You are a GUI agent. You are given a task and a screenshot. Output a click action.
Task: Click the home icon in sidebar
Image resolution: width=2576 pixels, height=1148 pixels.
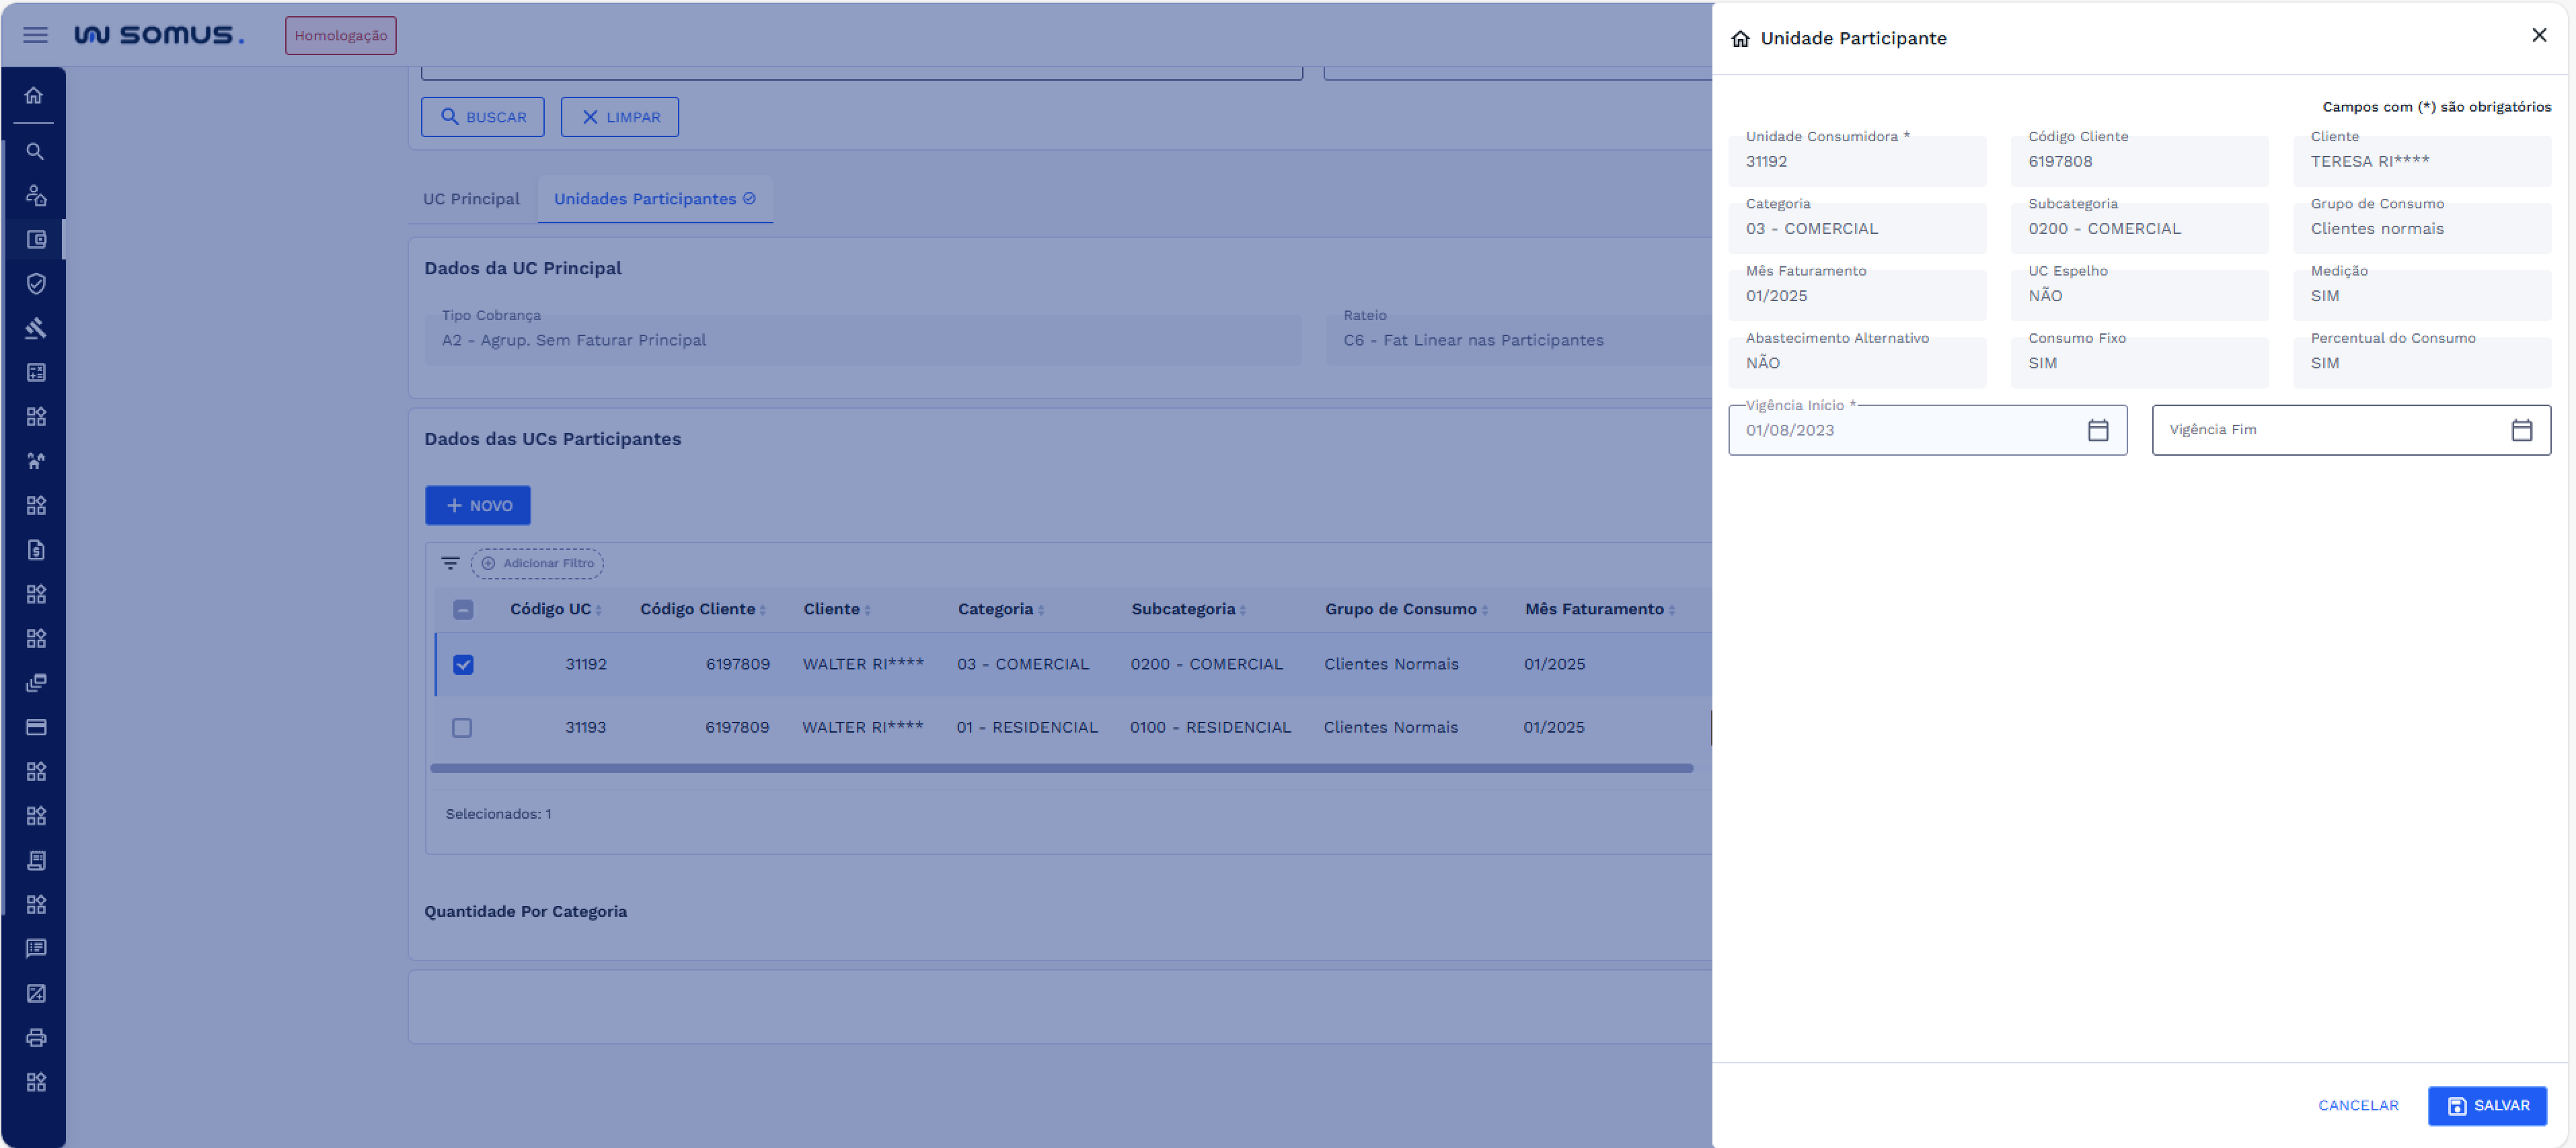point(35,96)
